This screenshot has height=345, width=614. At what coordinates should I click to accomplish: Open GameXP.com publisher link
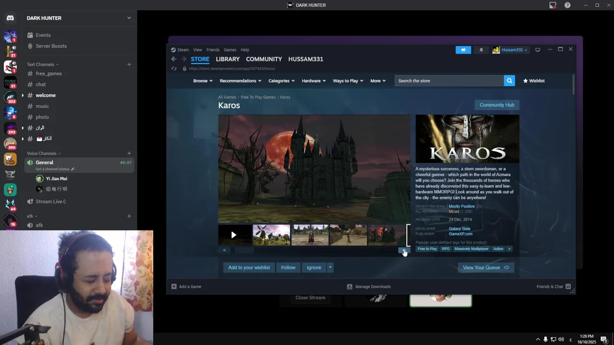(x=460, y=234)
